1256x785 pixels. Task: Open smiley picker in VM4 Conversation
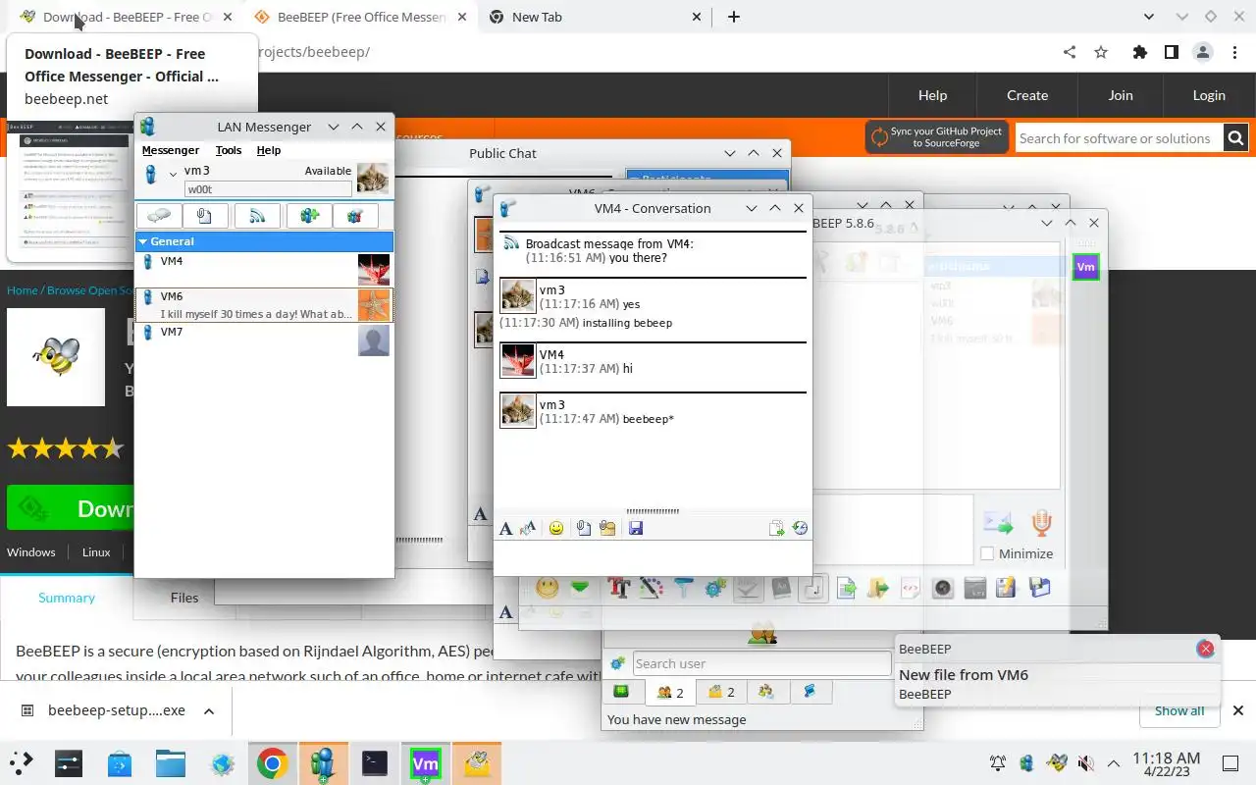coord(556,529)
